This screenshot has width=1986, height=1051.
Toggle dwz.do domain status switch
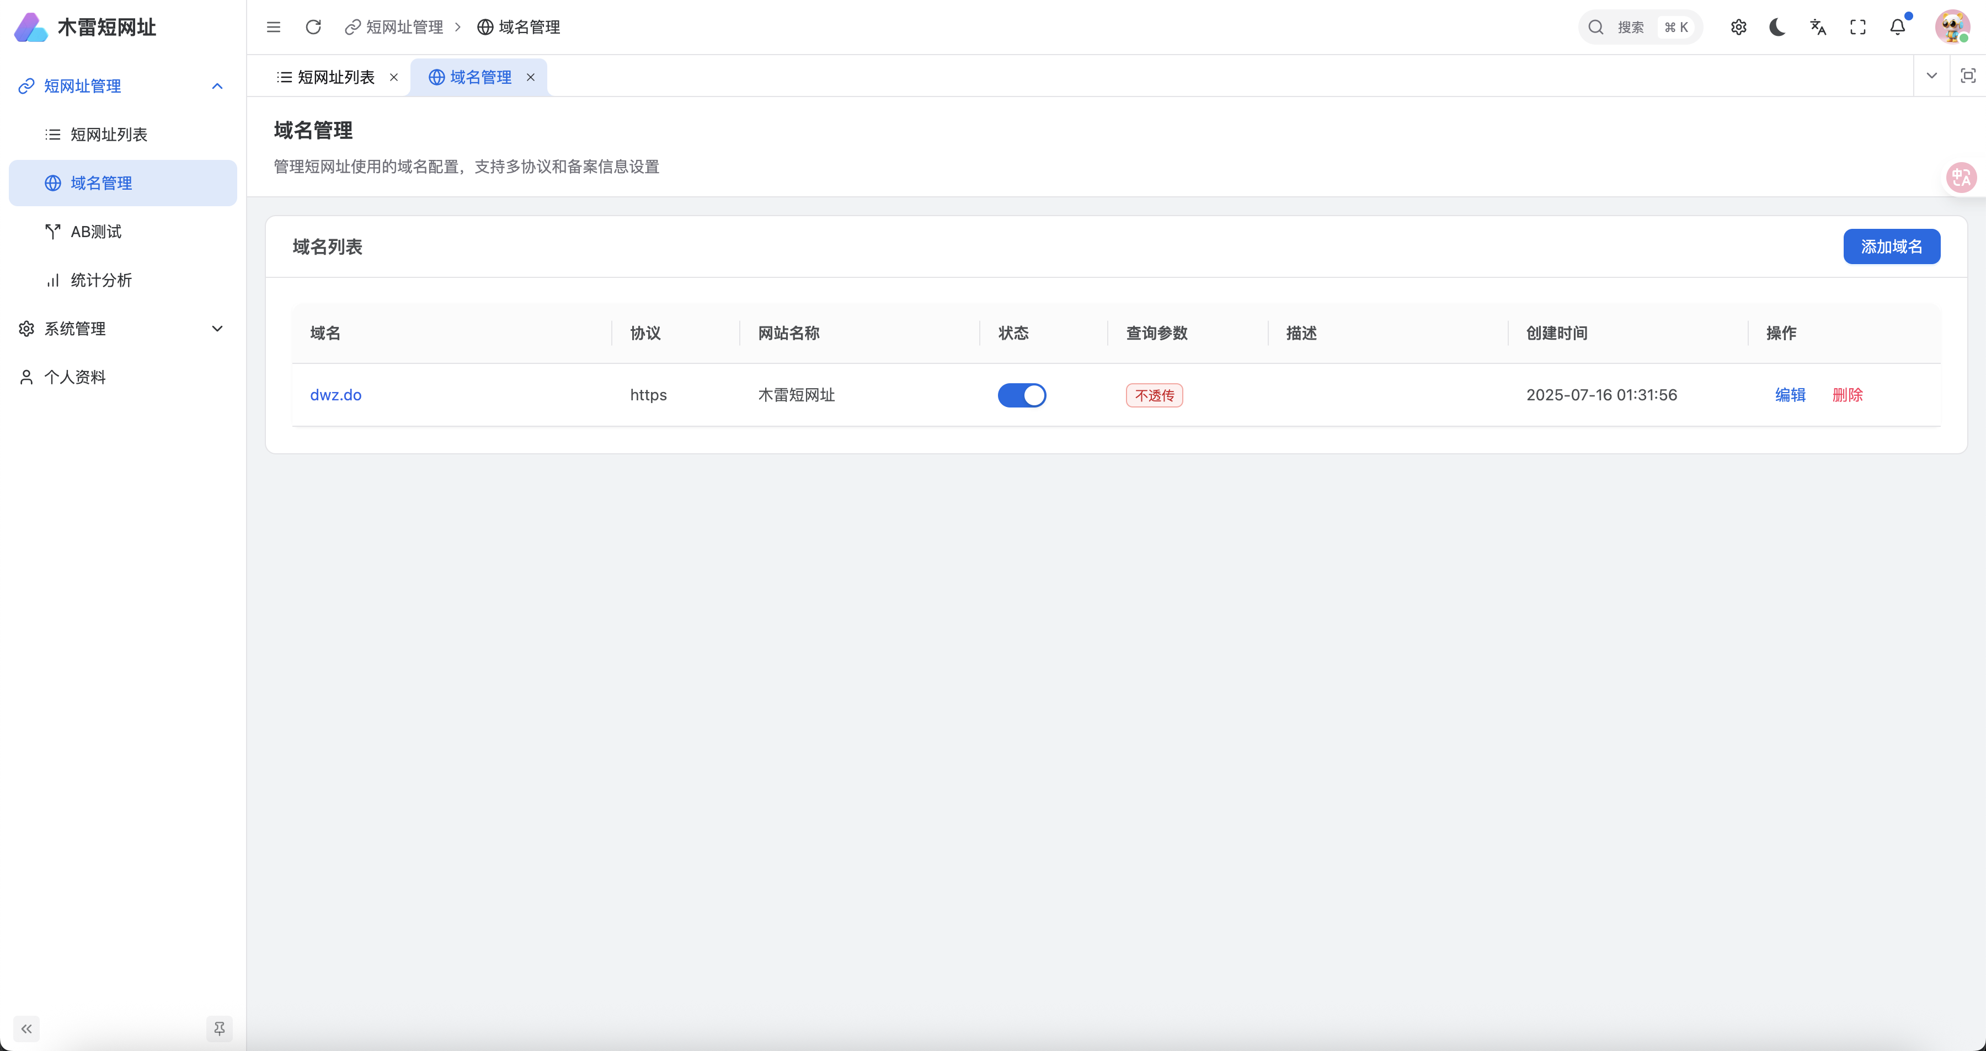click(1022, 395)
